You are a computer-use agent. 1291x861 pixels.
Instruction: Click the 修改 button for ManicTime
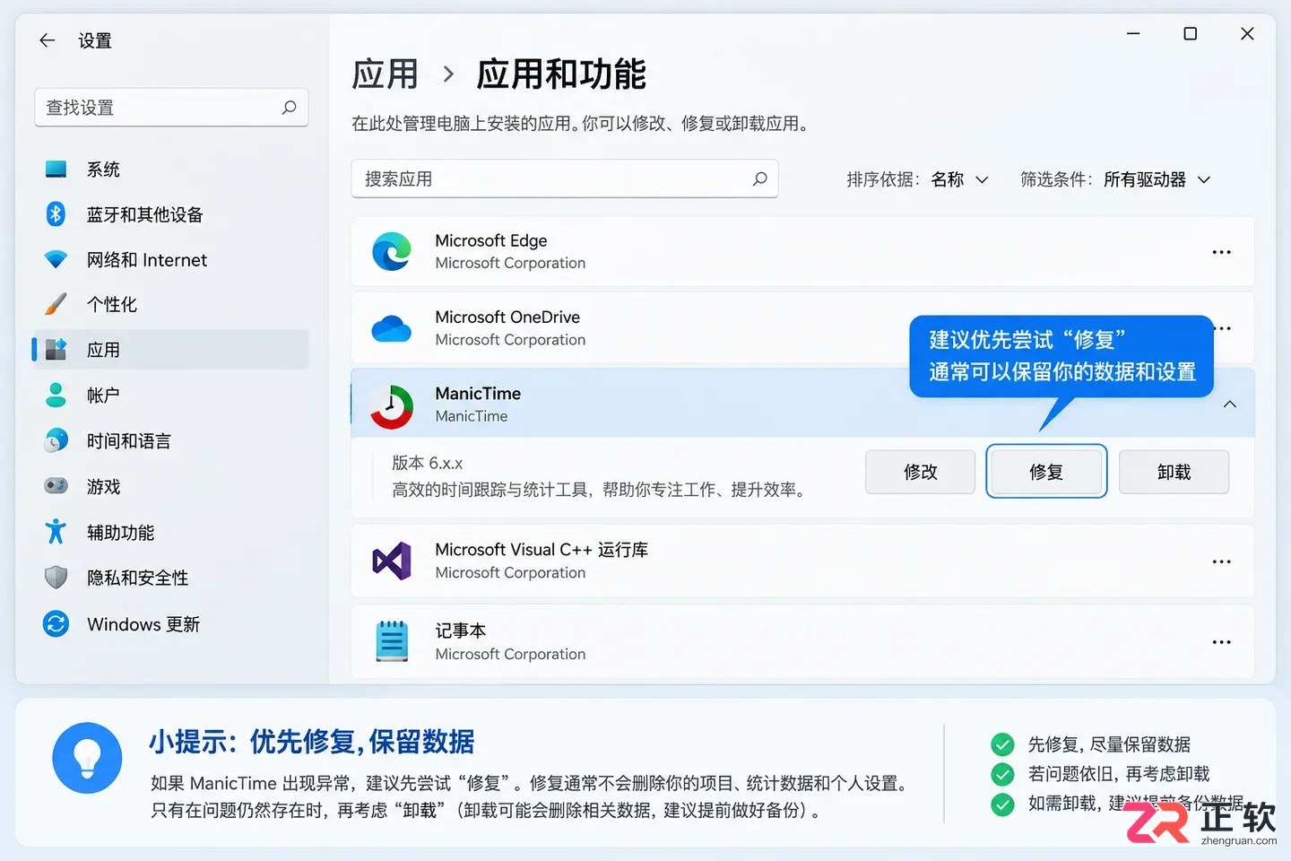[x=920, y=472]
